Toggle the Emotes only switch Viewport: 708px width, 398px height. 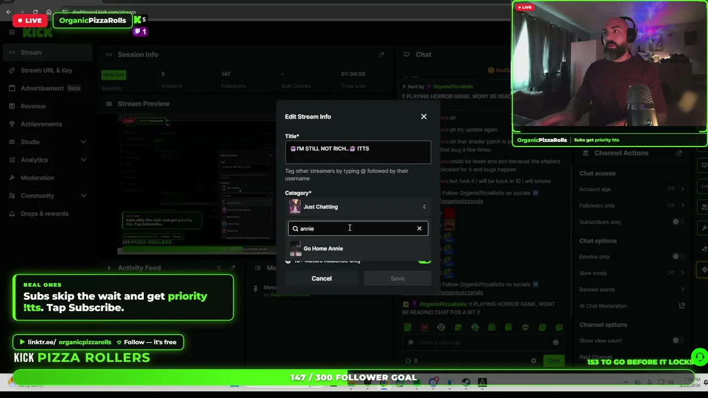679,256
